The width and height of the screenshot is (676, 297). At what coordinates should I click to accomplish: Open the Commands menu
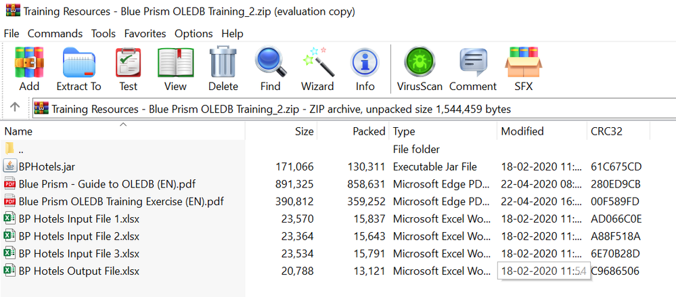click(x=55, y=34)
